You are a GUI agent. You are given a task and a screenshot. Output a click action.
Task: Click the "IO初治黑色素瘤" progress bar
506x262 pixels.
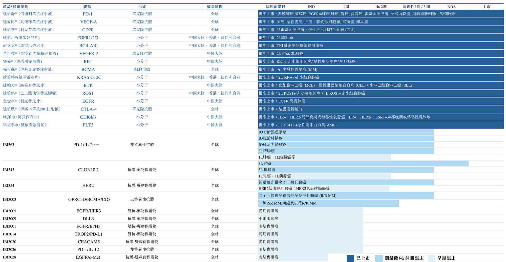tap(346, 132)
